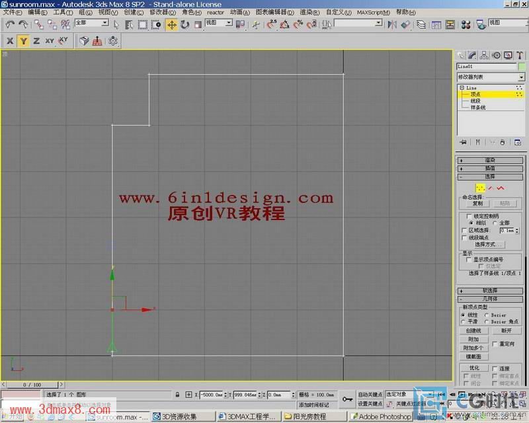
Task: Click the Undo arrow icon
Action: point(10,24)
